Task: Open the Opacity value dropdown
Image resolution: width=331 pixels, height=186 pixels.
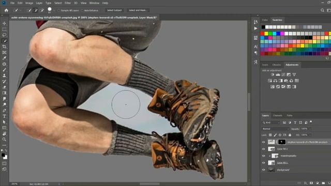Action: (310, 129)
